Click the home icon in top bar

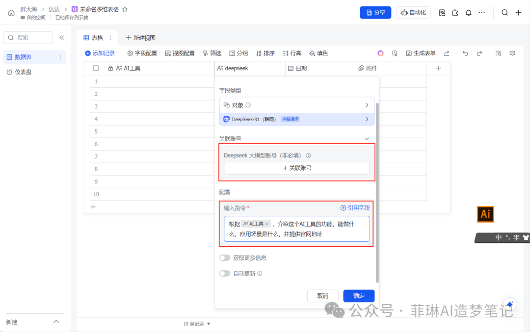[x=11, y=13]
